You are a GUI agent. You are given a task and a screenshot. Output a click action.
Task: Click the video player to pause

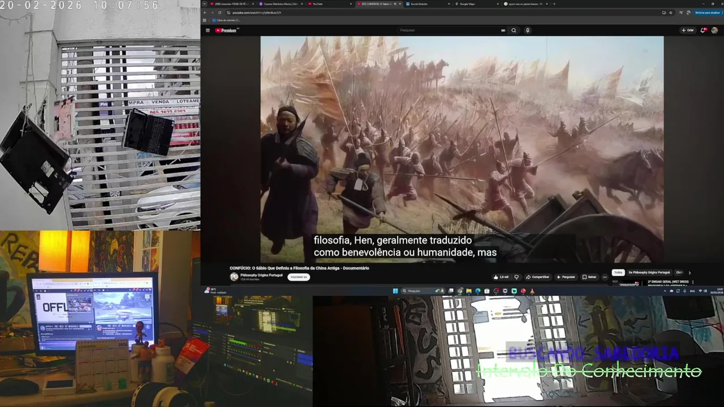point(462,149)
